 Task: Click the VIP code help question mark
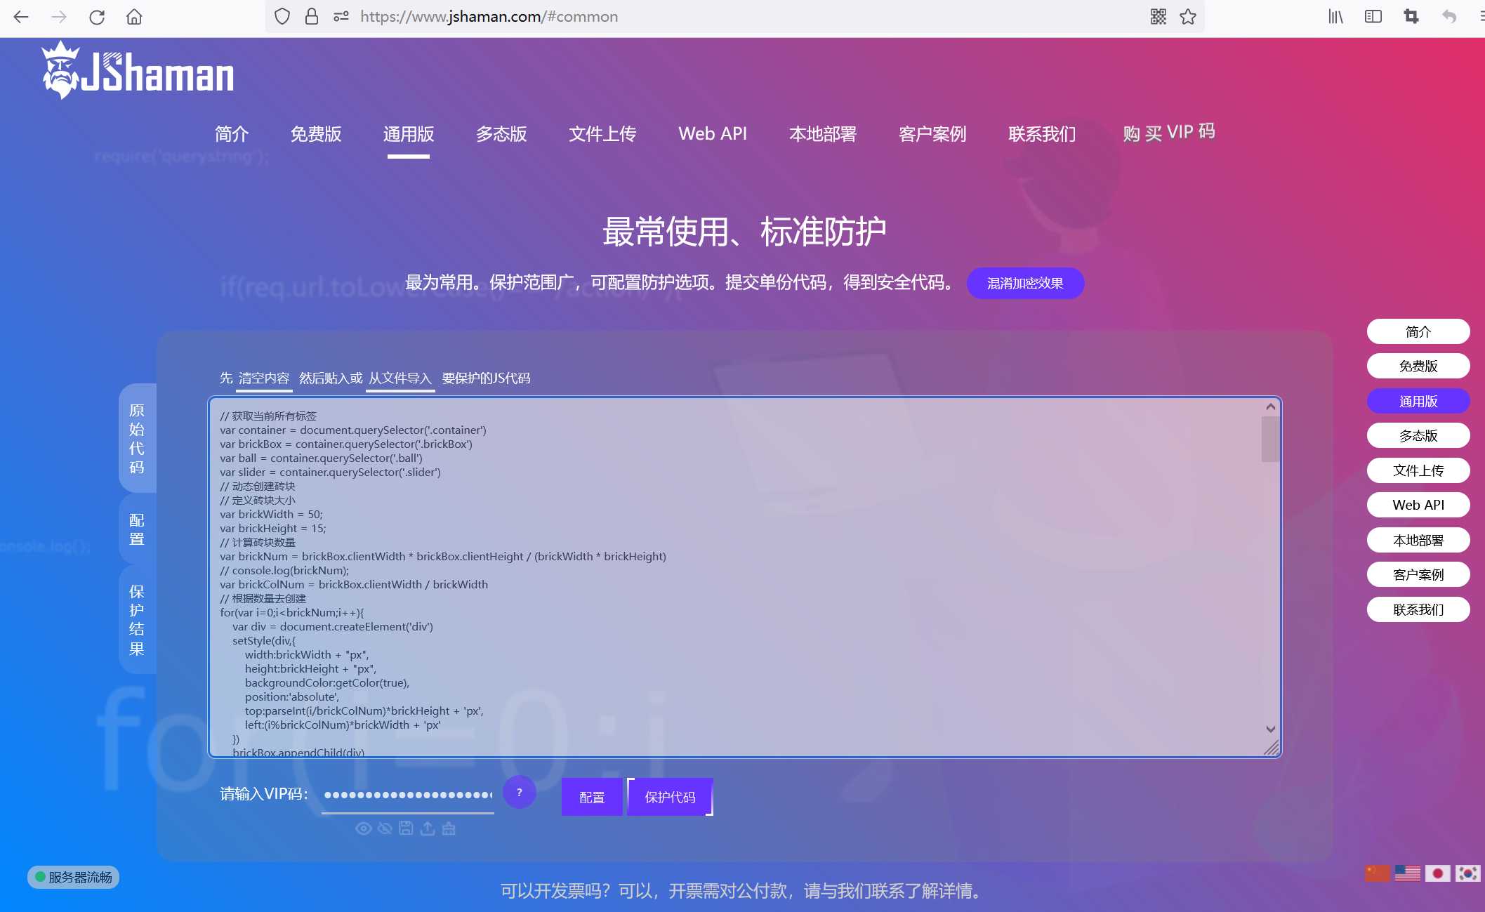pyautogui.click(x=520, y=792)
